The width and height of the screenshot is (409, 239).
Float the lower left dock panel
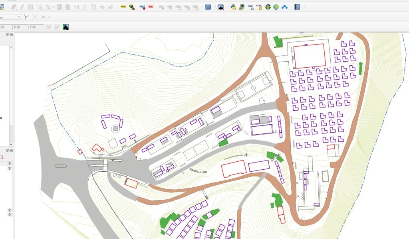coord(7,151)
